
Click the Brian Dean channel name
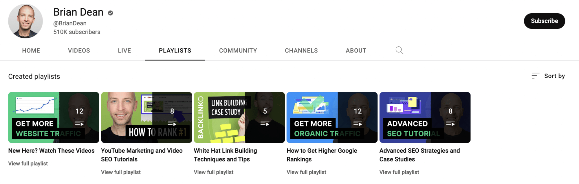coord(78,12)
